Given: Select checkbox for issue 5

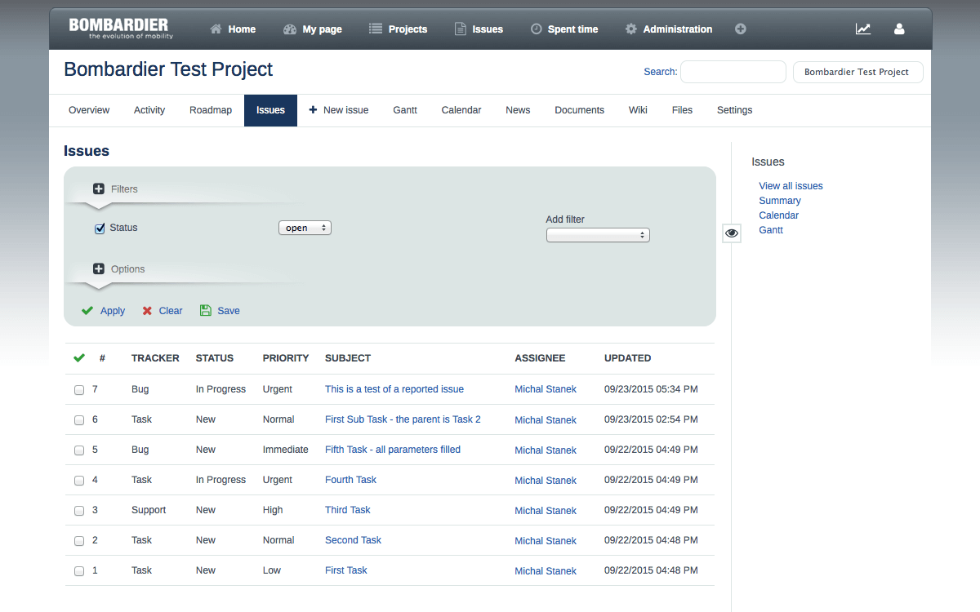Looking at the screenshot, I should coord(79,450).
